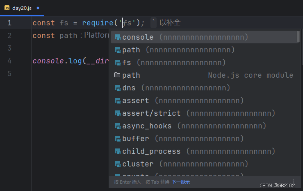Click line number 4 in the gutter
The width and height of the screenshot is (303, 191).
point(9,61)
